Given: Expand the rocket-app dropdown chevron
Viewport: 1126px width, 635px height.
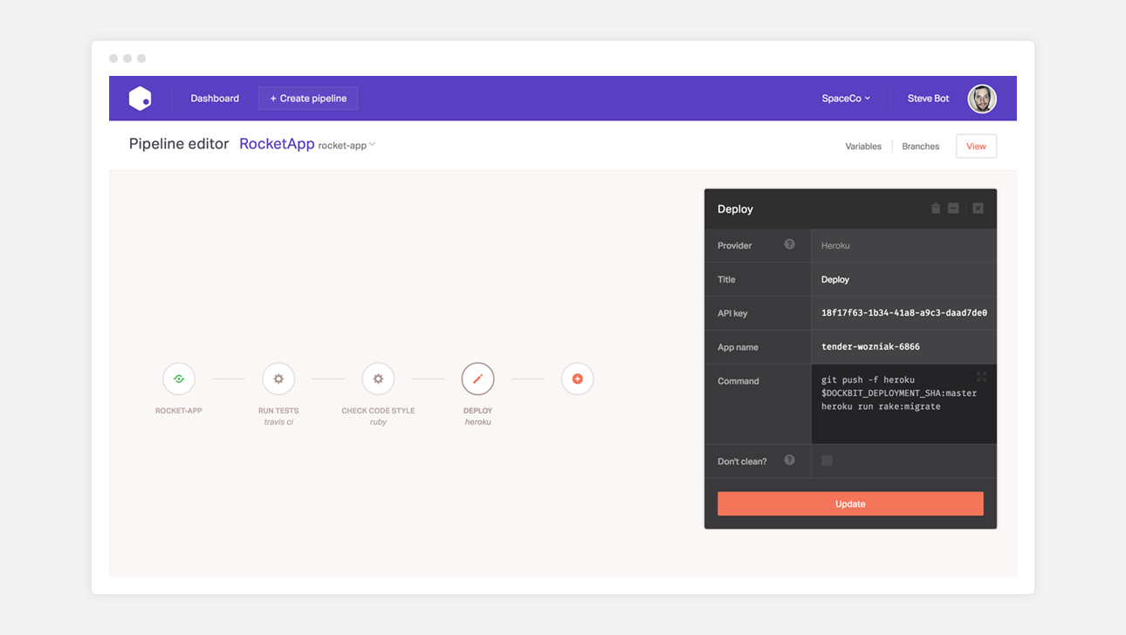Looking at the screenshot, I should pyautogui.click(x=372, y=145).
